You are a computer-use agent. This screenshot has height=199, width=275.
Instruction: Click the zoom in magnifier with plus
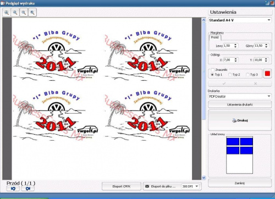coord(32,13)
